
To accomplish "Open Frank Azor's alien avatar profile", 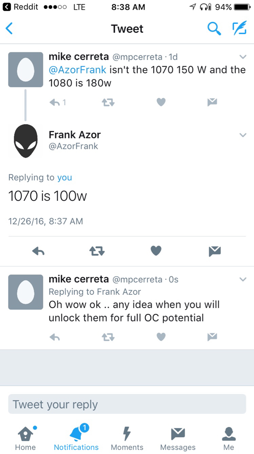I will [x=26, y=141].
